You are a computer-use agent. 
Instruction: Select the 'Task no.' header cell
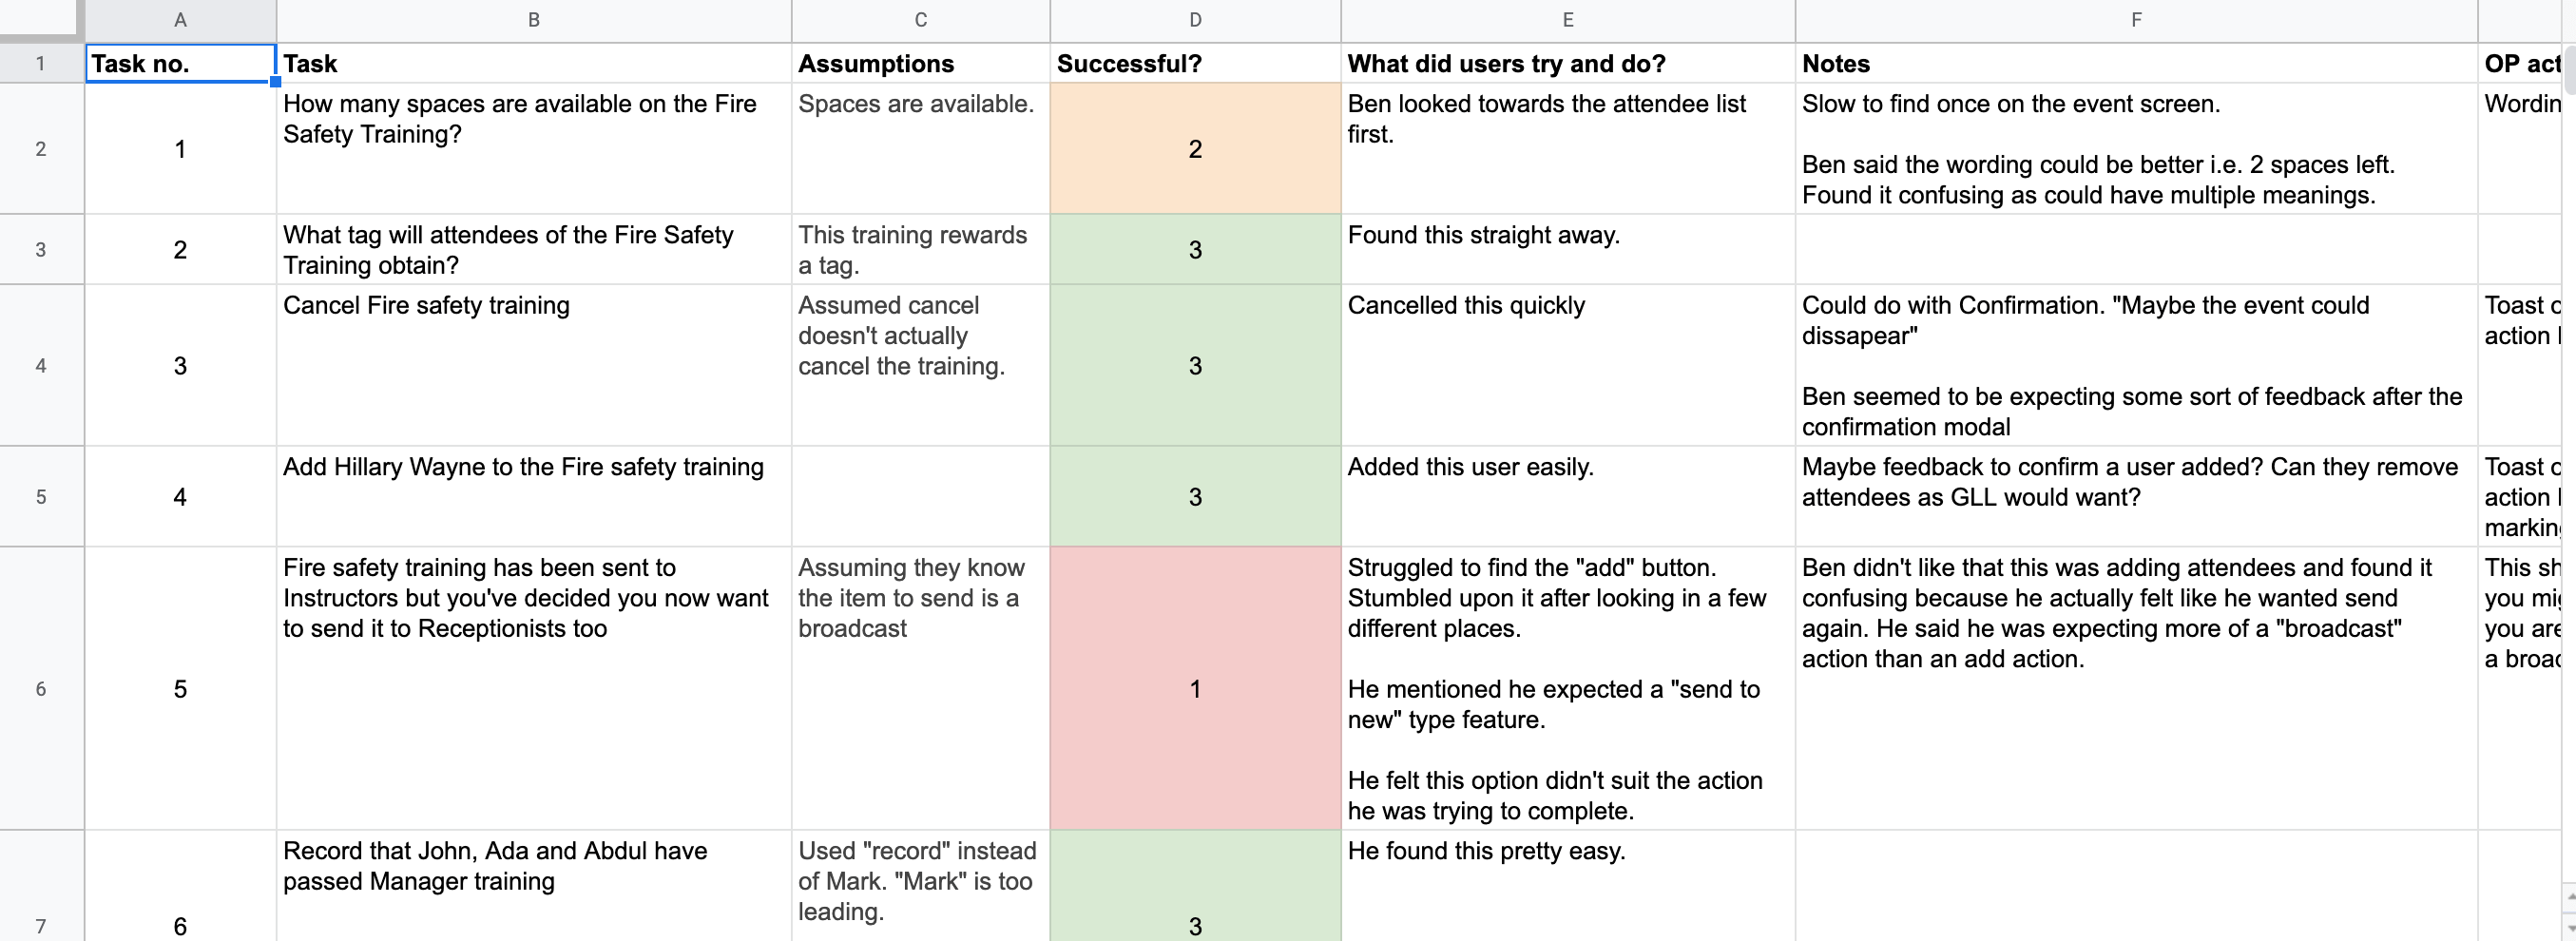point(180,62)
